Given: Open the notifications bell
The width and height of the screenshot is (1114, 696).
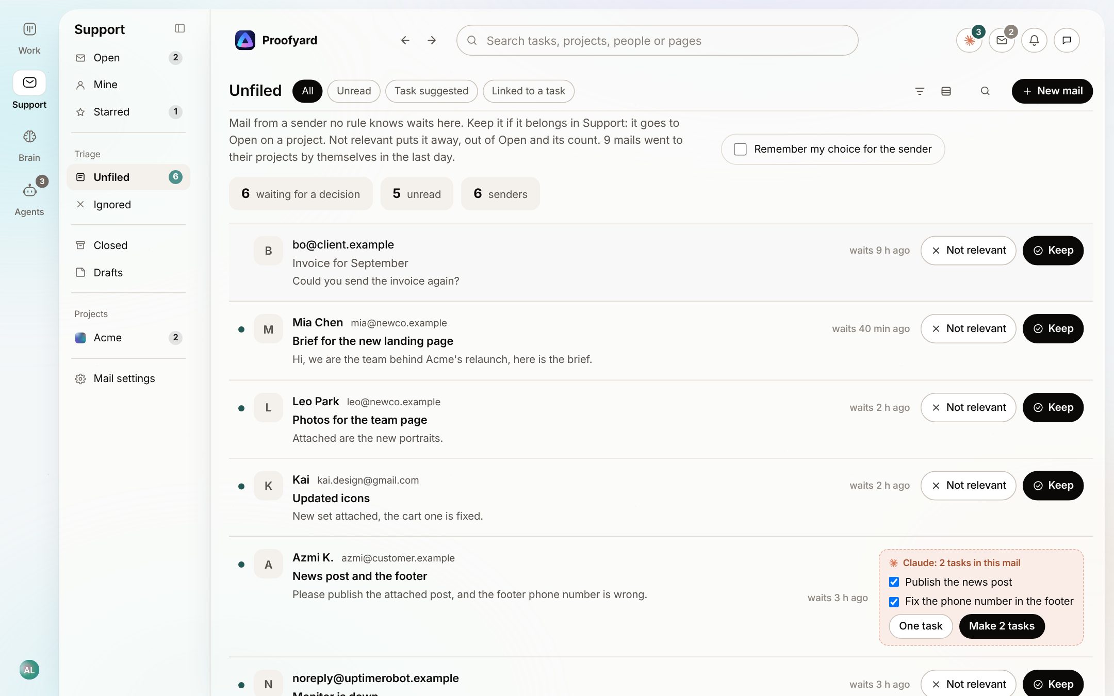Looking at the screenshot, I should coord(1034,40).
